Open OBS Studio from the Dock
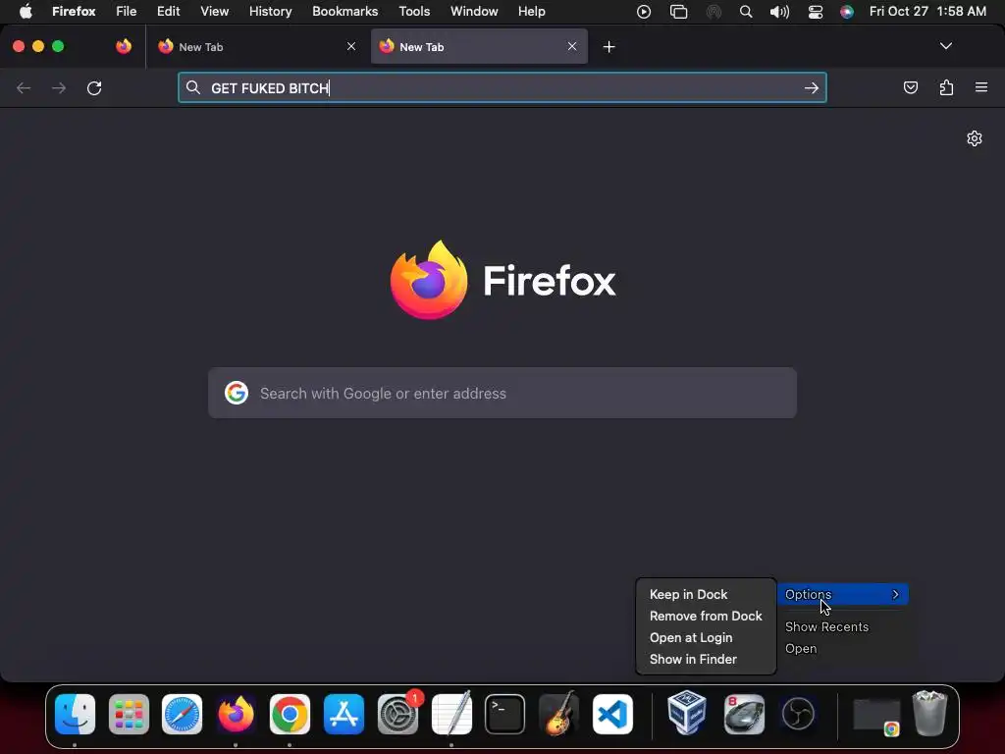 point(798,714)
